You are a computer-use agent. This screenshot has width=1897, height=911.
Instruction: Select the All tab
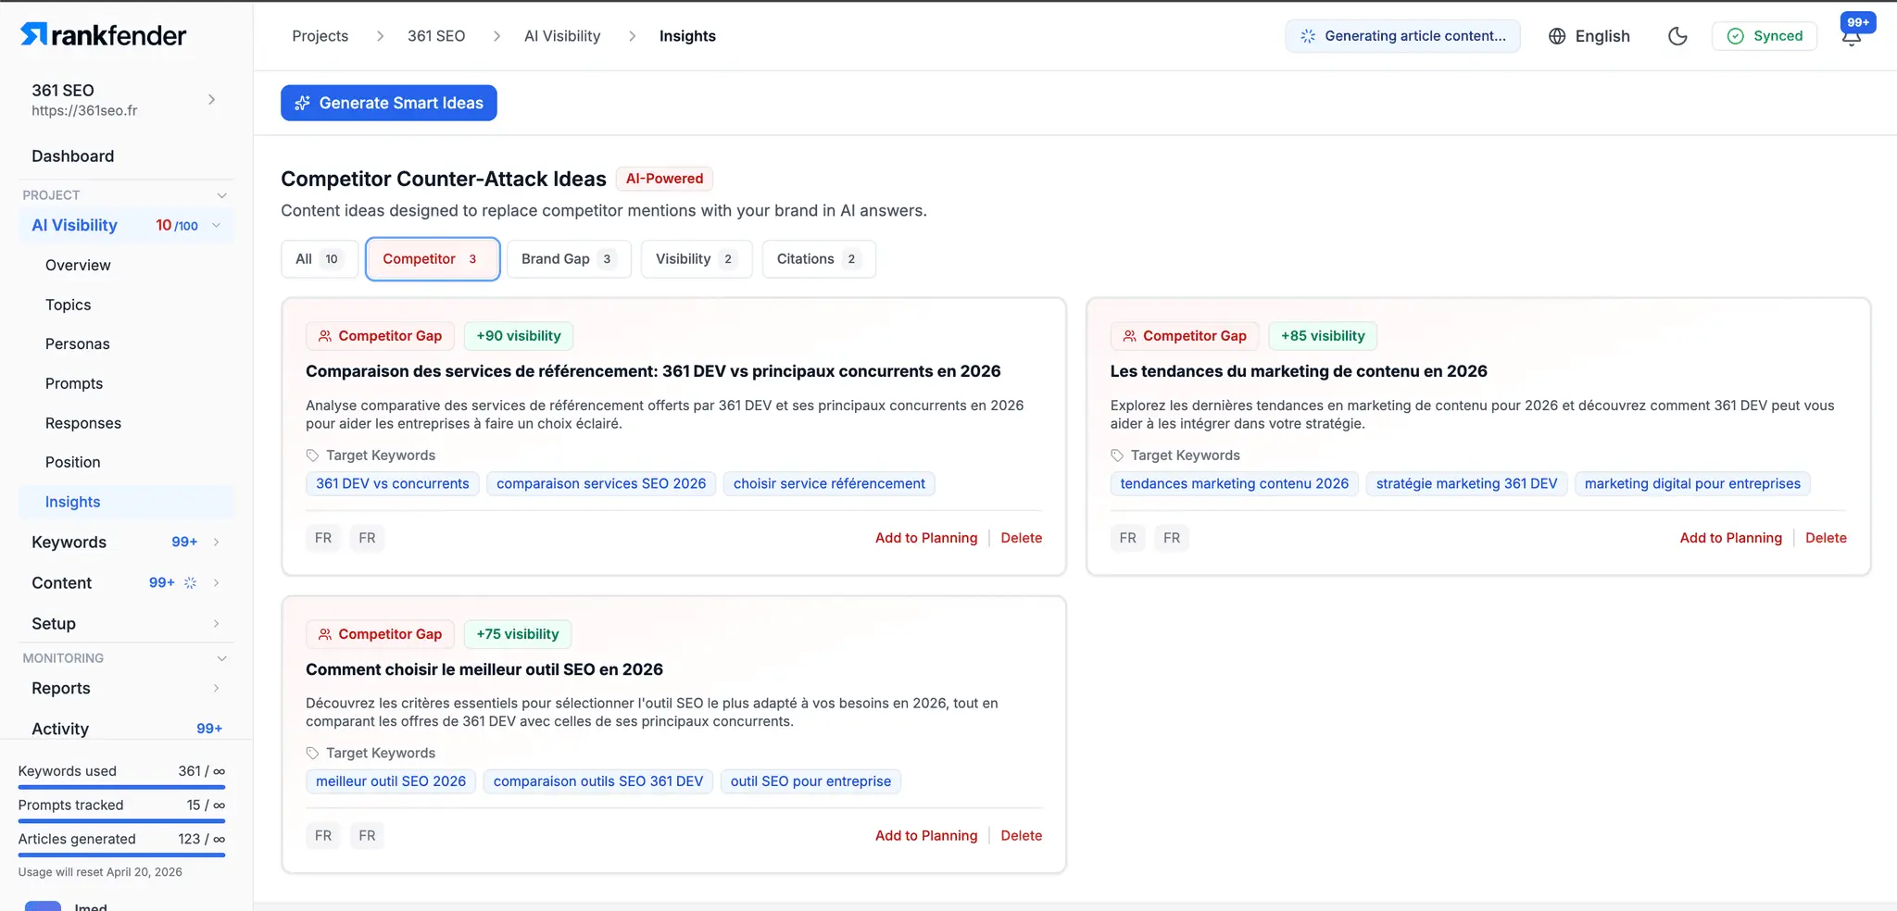[320, 259]
